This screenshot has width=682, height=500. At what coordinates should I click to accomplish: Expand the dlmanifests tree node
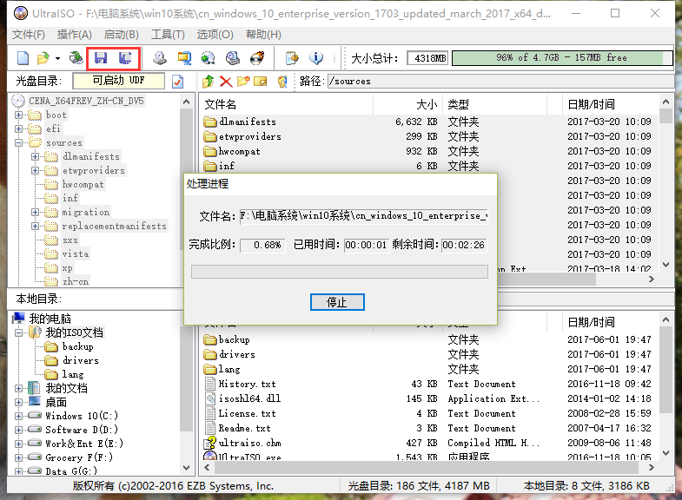point(36,156)
